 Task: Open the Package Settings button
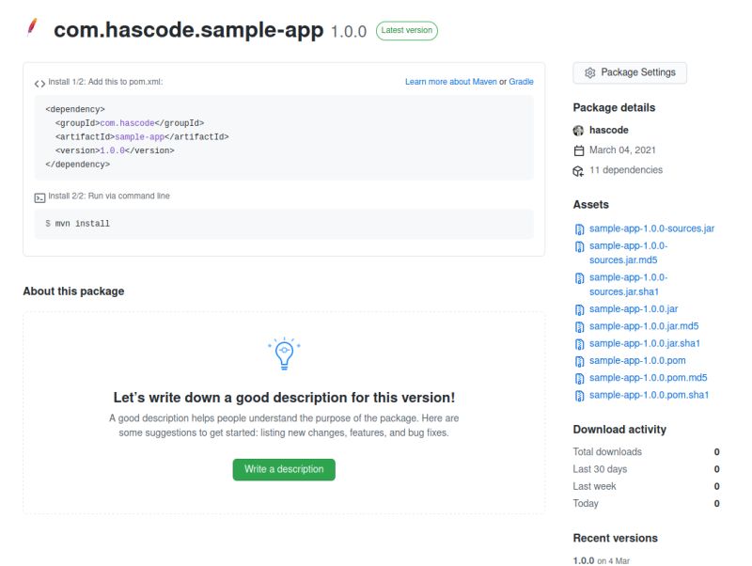(x=629, y=72)
